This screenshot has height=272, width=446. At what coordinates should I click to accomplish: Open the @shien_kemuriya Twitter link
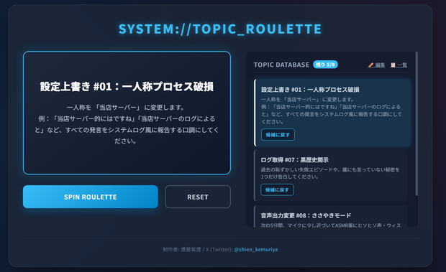(256, 249)
